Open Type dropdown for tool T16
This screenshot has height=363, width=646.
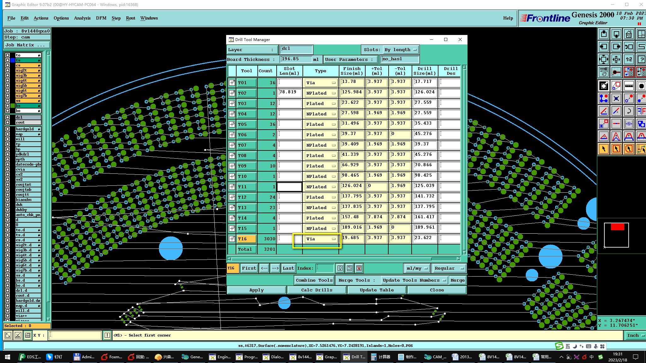tap(321, 239)
